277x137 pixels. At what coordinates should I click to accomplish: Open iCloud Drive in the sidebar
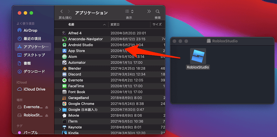[33, 89]
